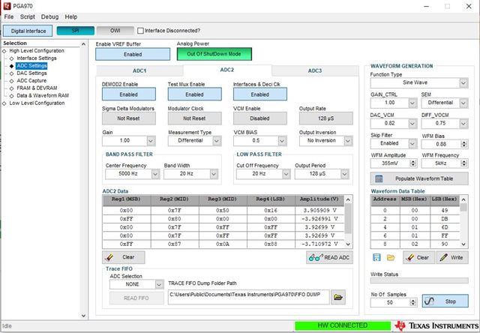Switch to the ADC1 tab

[139, 70]
